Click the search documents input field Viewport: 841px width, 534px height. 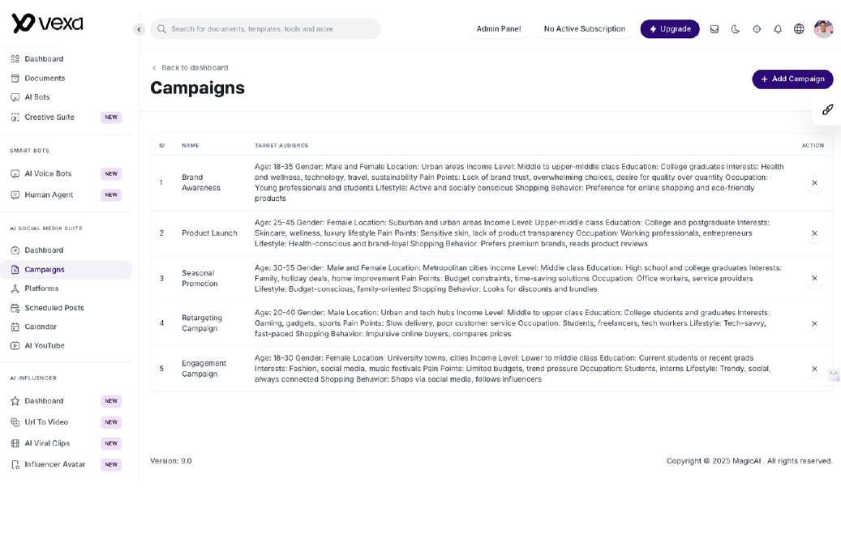(266, 29)
